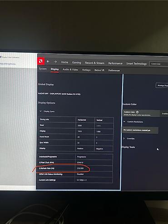Click Adjust Brightness in the background window

(x=8, y=64)
